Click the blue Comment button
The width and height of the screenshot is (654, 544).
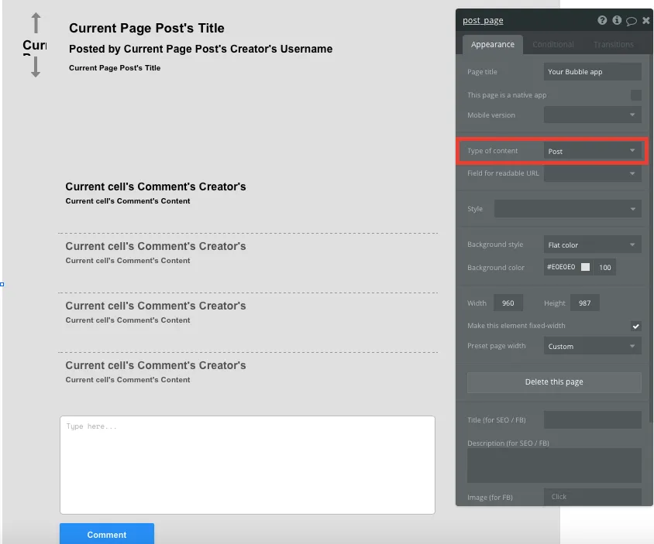tap(107, 534)
